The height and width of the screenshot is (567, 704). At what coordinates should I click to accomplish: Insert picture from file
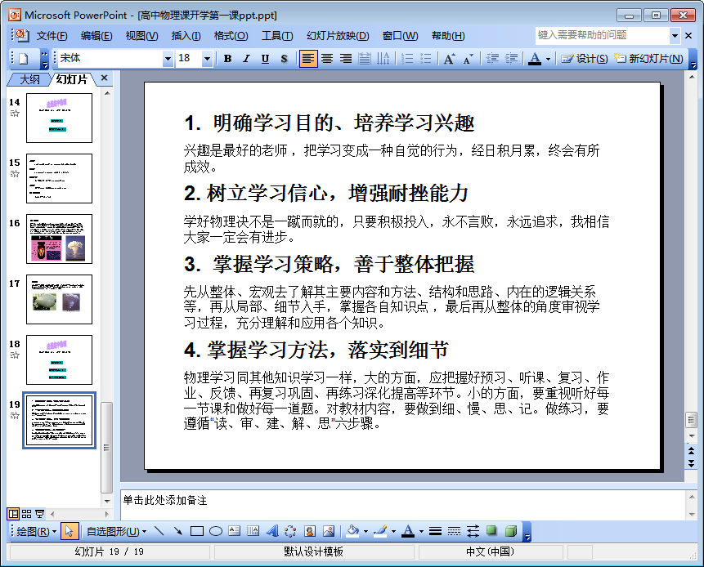click(x=329, y=532)
